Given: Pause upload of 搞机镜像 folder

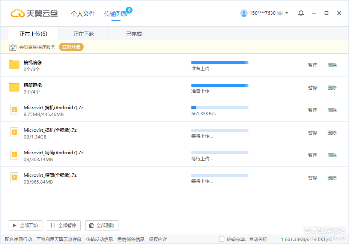Looking at the screenshot, I should (x=313, y=65).
